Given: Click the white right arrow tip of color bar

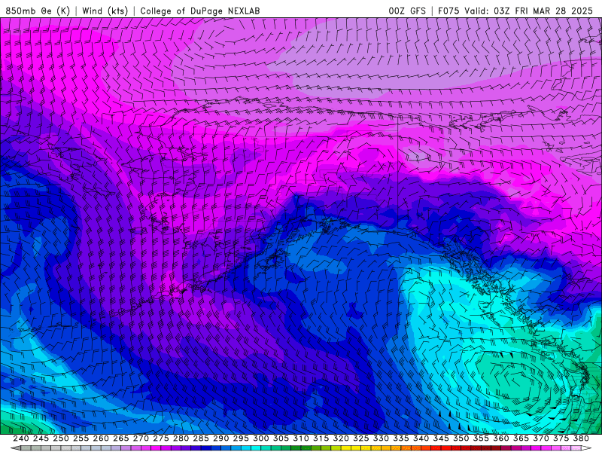Looking at the screenshot, I should coord(586,448).
